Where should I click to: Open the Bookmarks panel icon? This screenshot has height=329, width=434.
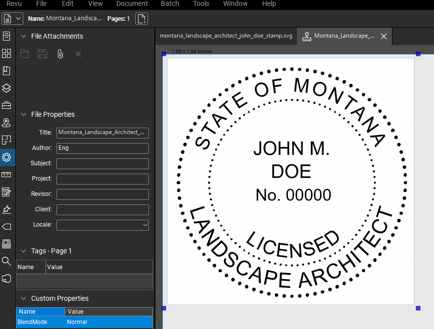pos(6,71)
